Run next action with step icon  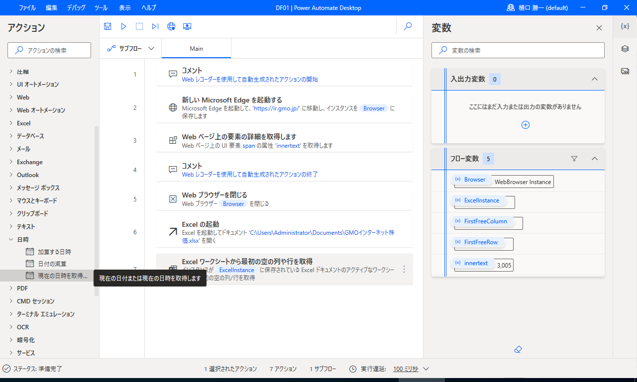tap(155, 26)
